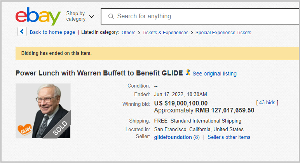Open the See original listing link

point(215,74)
